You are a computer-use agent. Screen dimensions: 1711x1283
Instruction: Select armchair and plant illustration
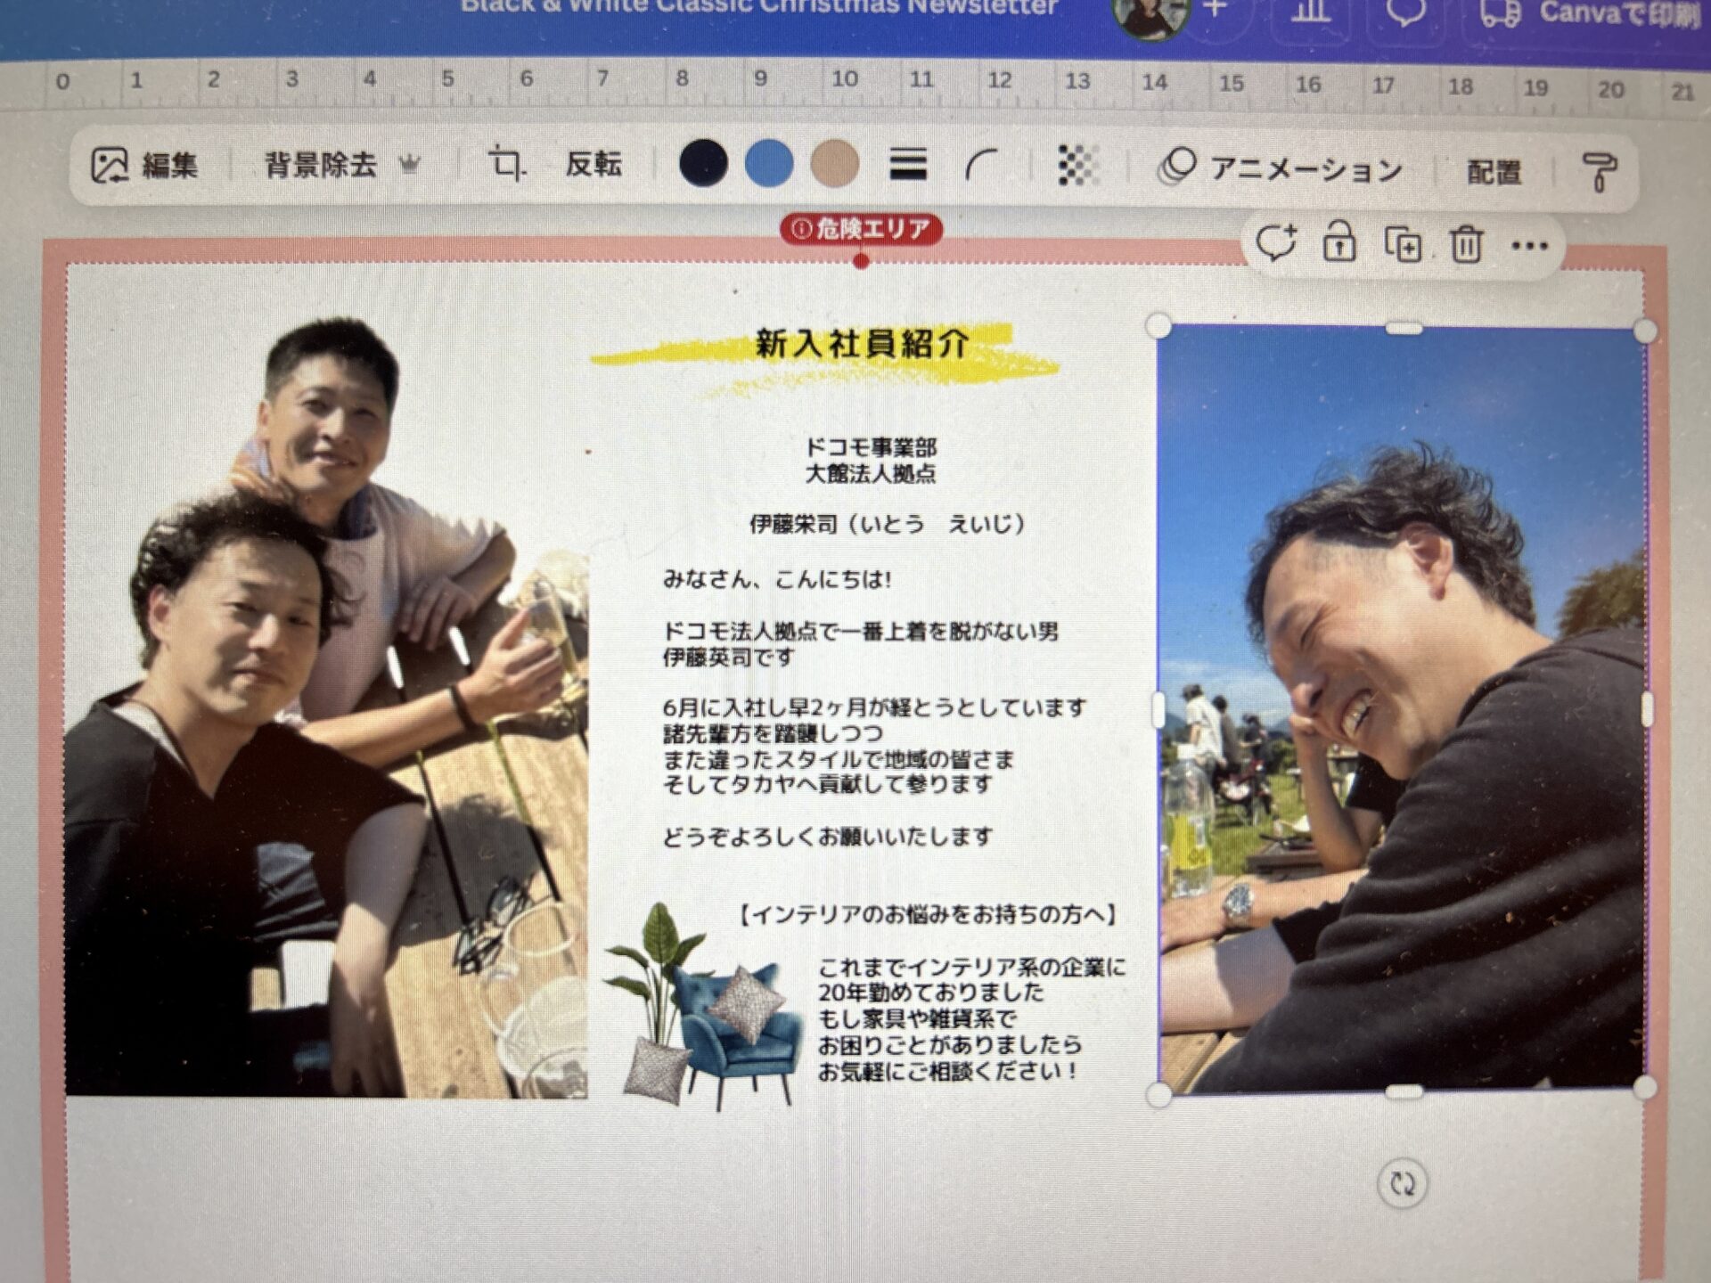pos(704,1007)
